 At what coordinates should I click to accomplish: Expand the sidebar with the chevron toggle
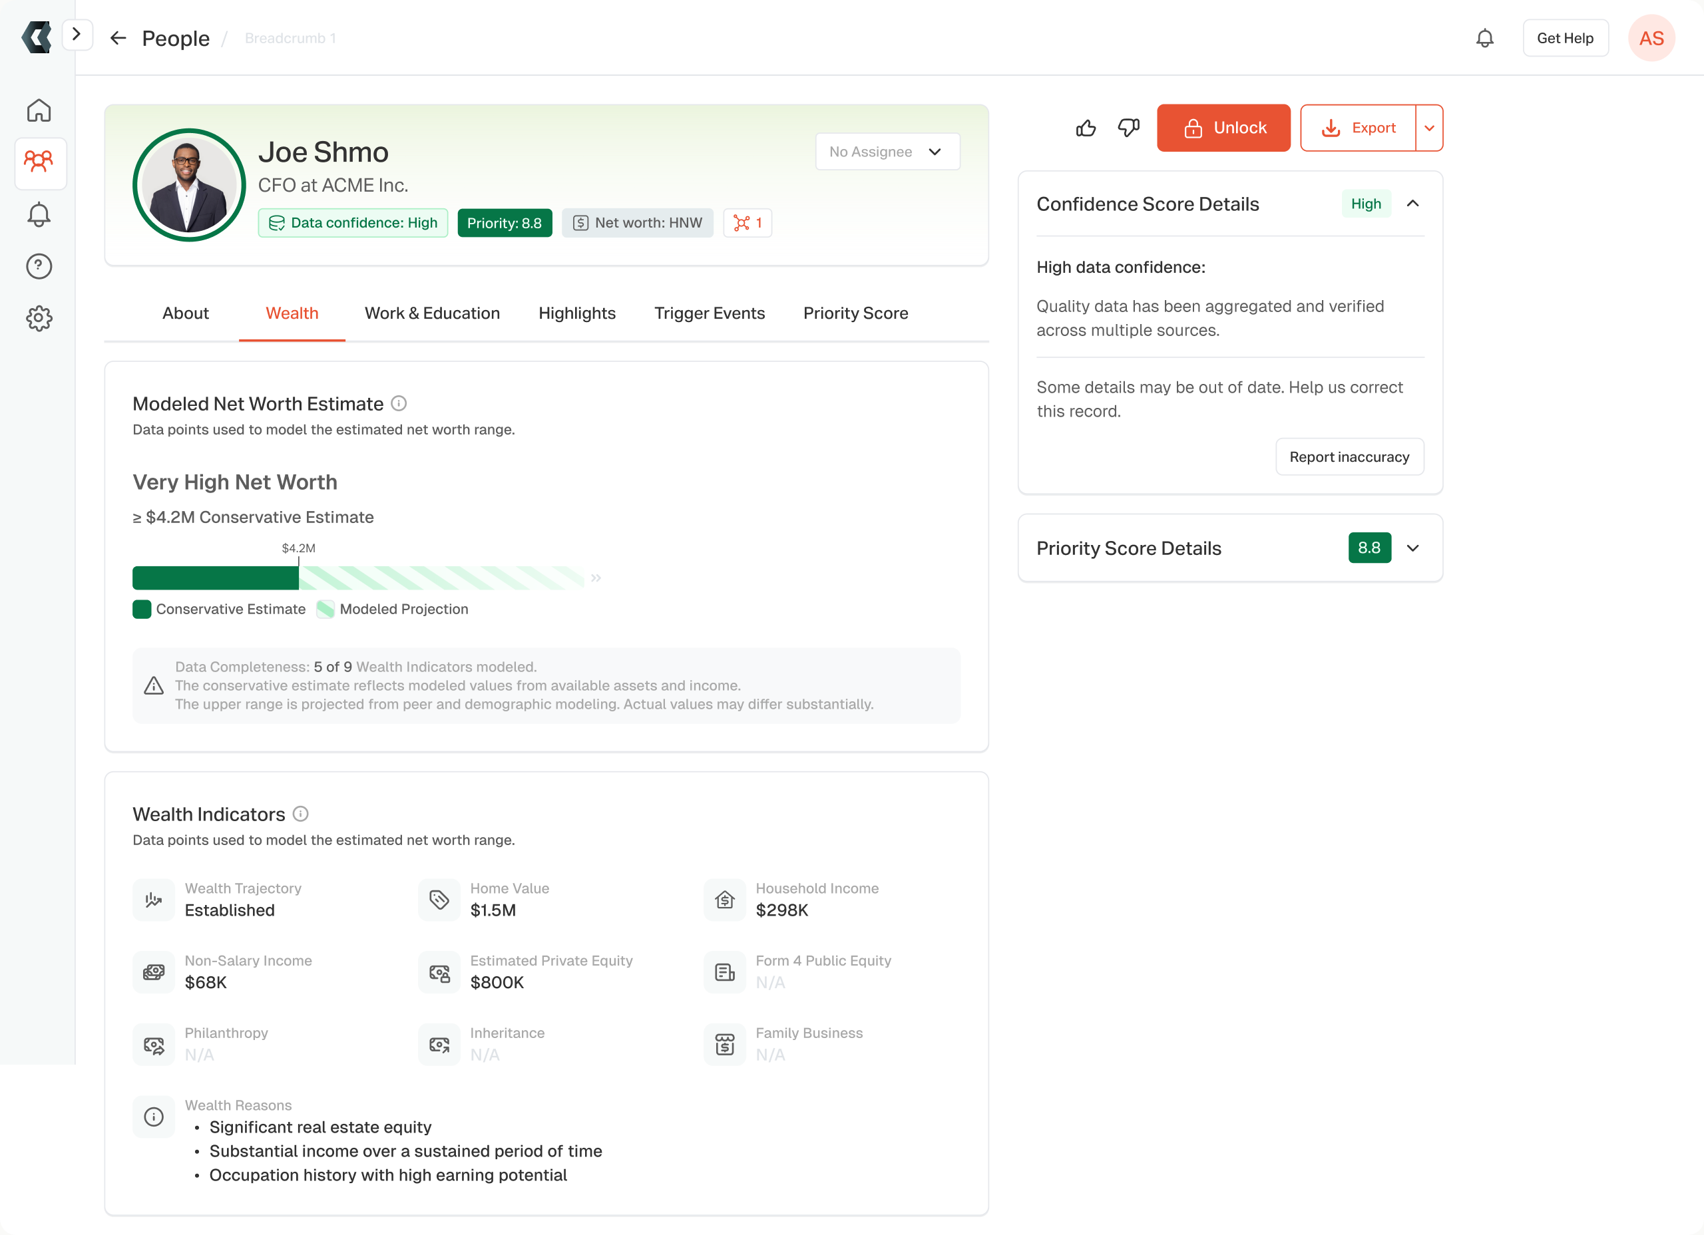pyautogui.click(x=77, y=35)
